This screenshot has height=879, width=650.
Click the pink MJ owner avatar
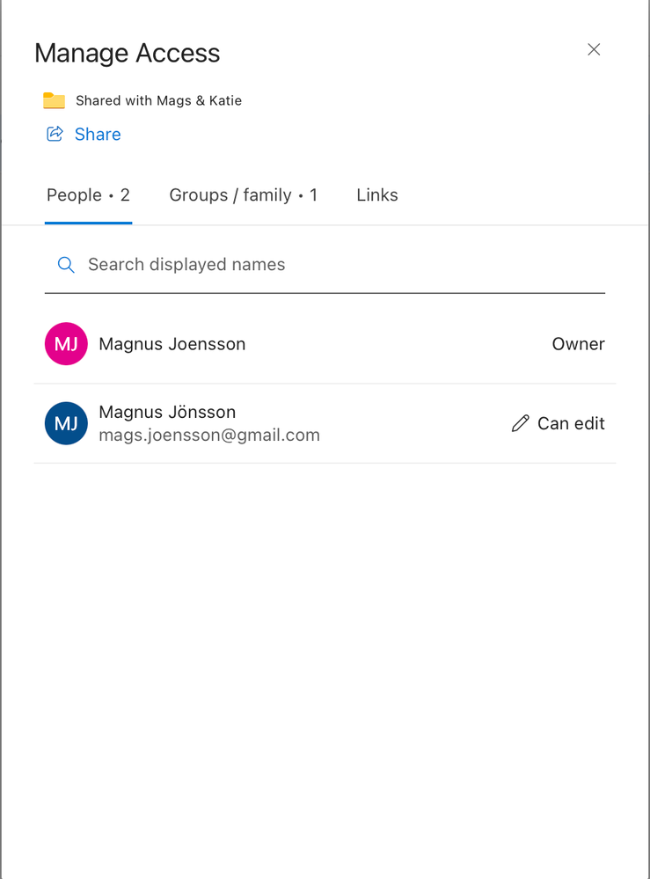tap(66, 344)
